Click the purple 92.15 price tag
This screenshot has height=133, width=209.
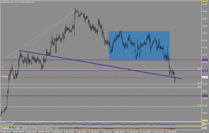pos(205,70)
